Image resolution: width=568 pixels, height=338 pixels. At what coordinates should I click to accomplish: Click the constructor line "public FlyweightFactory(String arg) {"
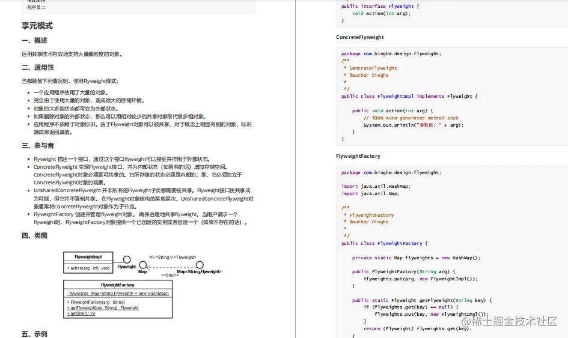403,271
